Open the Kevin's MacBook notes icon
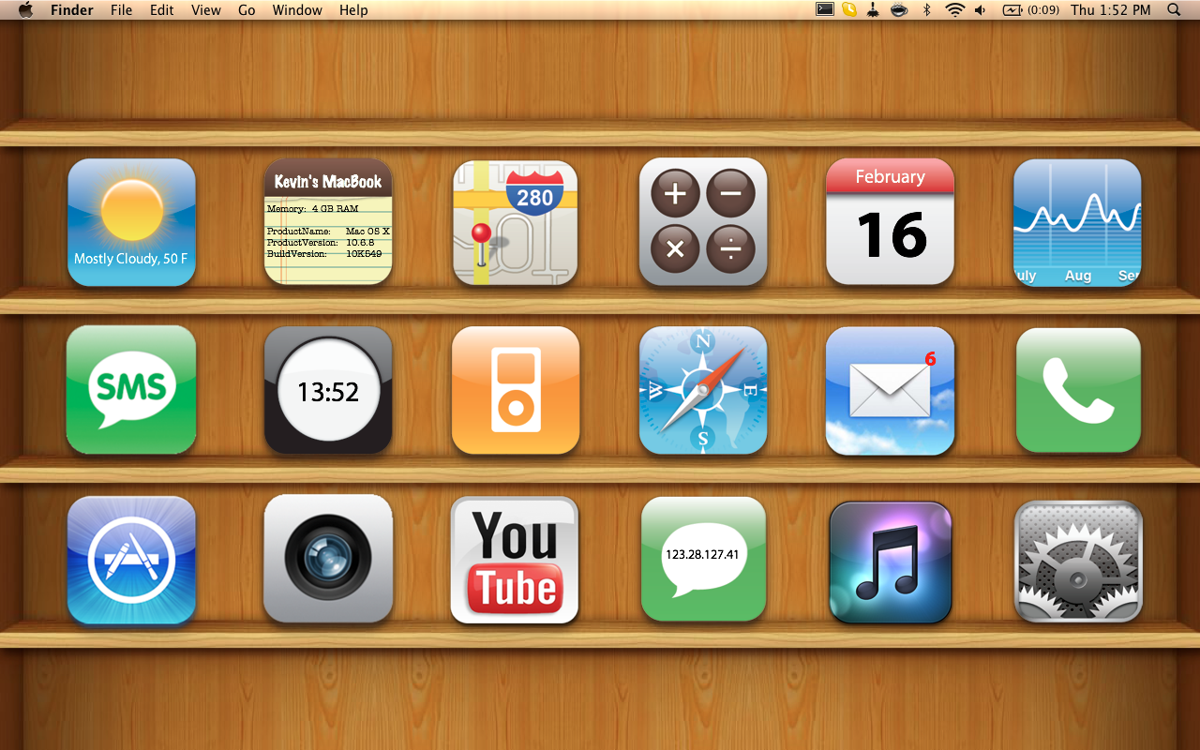This screenshot has width=1200, height=750. (328, 221)
